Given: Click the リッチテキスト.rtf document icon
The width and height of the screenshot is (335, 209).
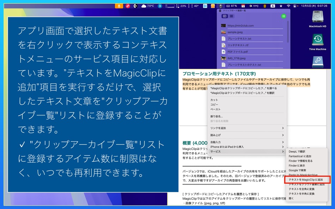Looking at the screenshot, I should [x=223, y=45].
